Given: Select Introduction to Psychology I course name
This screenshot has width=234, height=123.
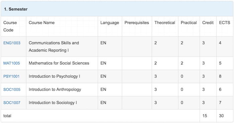Looking at the screenshot, I should point(54,76).
